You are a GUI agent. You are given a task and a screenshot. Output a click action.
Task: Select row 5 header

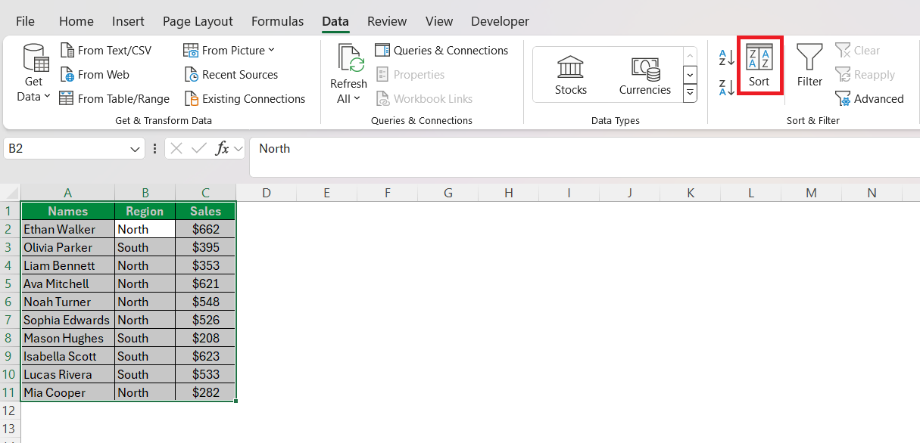10,283
